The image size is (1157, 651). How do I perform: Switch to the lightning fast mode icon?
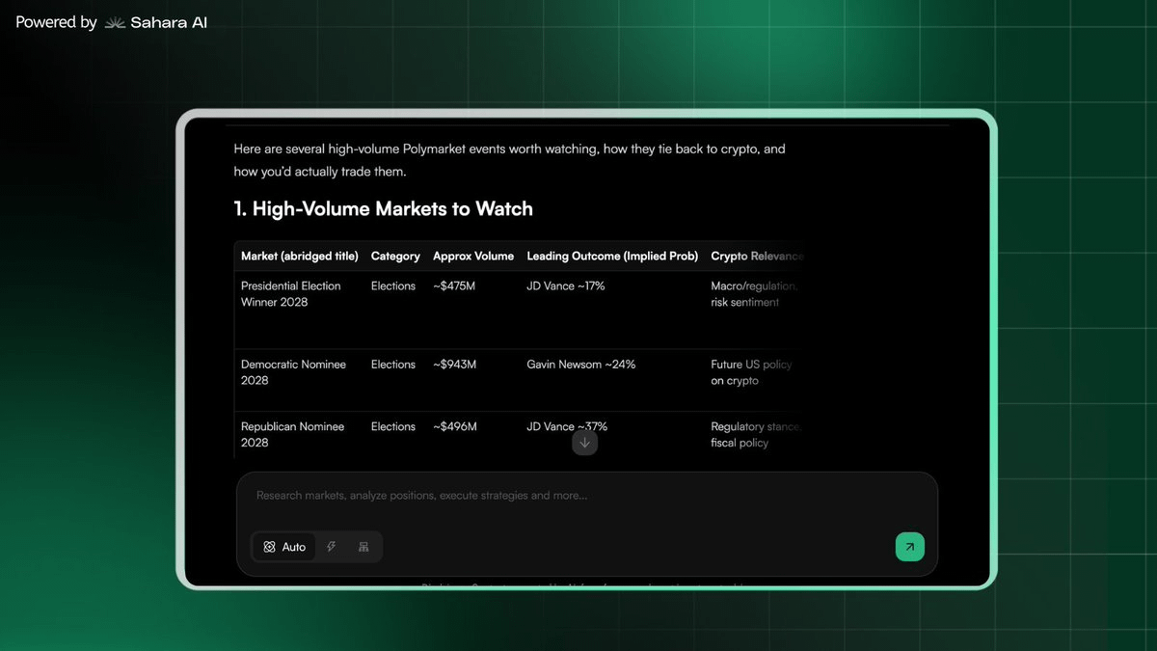[331, 547]
